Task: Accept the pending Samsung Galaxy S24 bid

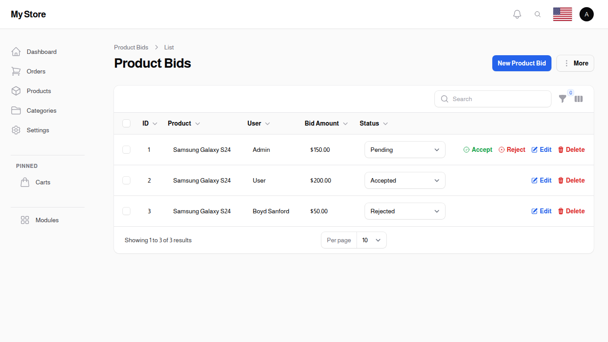Action: tap(478, 150)
